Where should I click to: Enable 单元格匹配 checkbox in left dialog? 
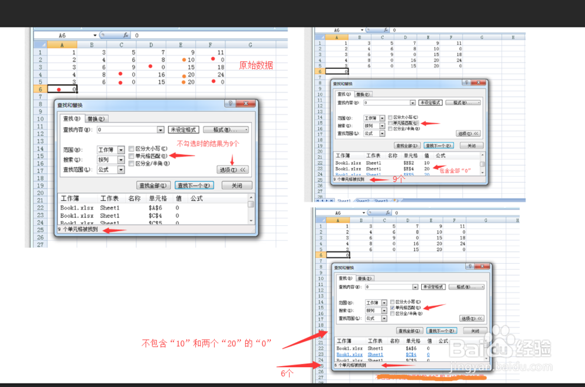point(131,156)
